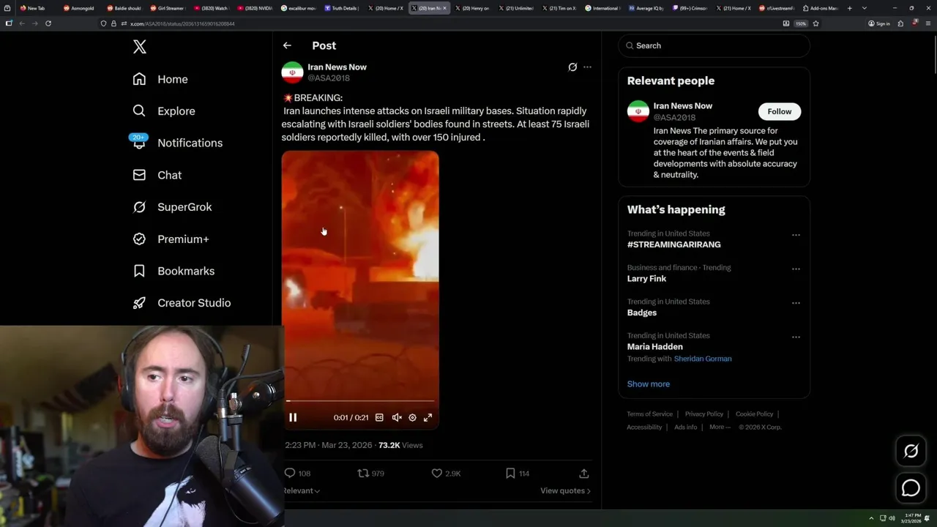This screenshot has width=937, height=527.
Task: Expand the list all tabs dropdown
Action: 865,8
